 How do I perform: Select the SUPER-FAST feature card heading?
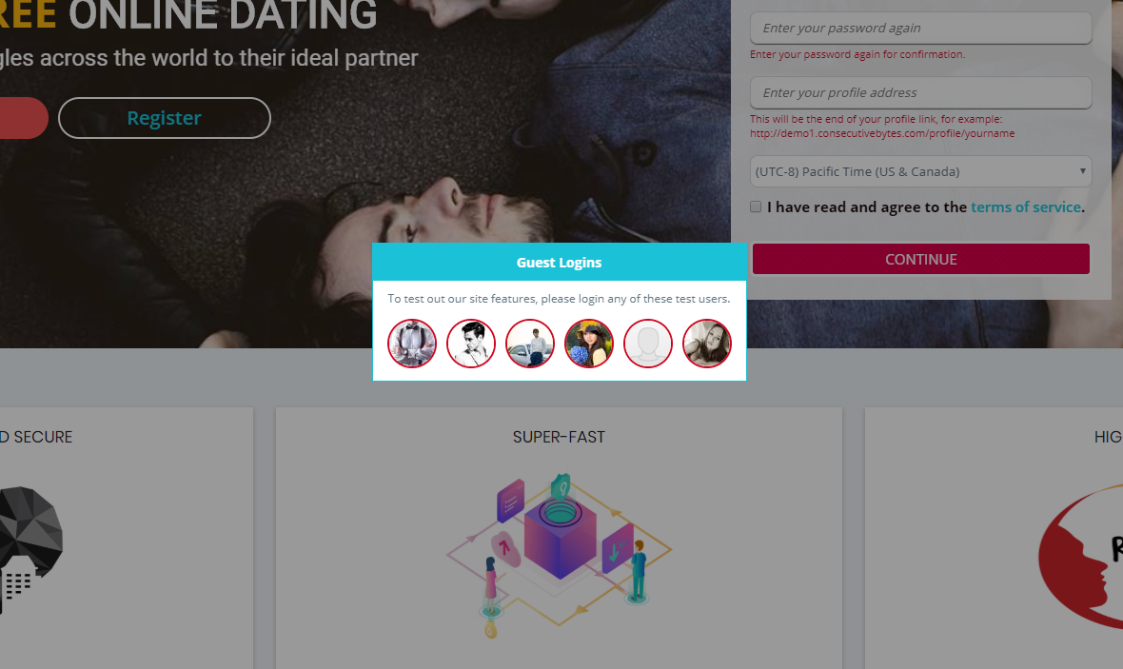point(559,437)
